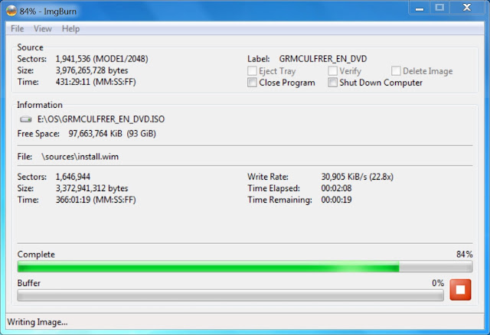The image size is (490, 335).
Task: Click the empty Buffer progress bar
Action: click(230, 295)
